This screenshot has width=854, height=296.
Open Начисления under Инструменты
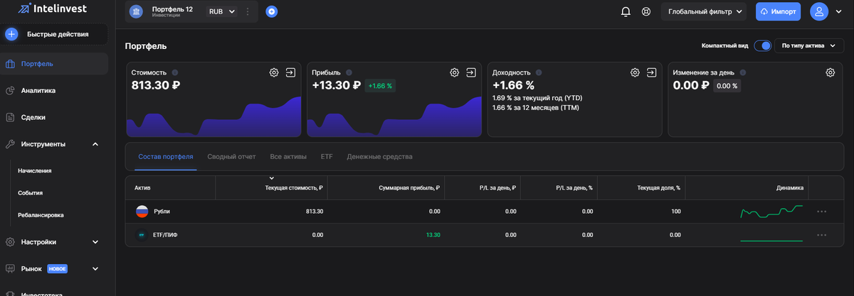tap(35, 170)
